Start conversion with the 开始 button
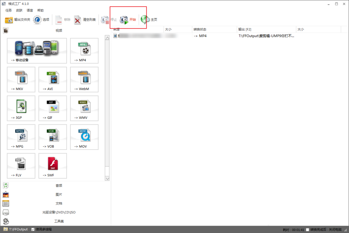Viewport: 349px width, 233px height. [128, 20]
